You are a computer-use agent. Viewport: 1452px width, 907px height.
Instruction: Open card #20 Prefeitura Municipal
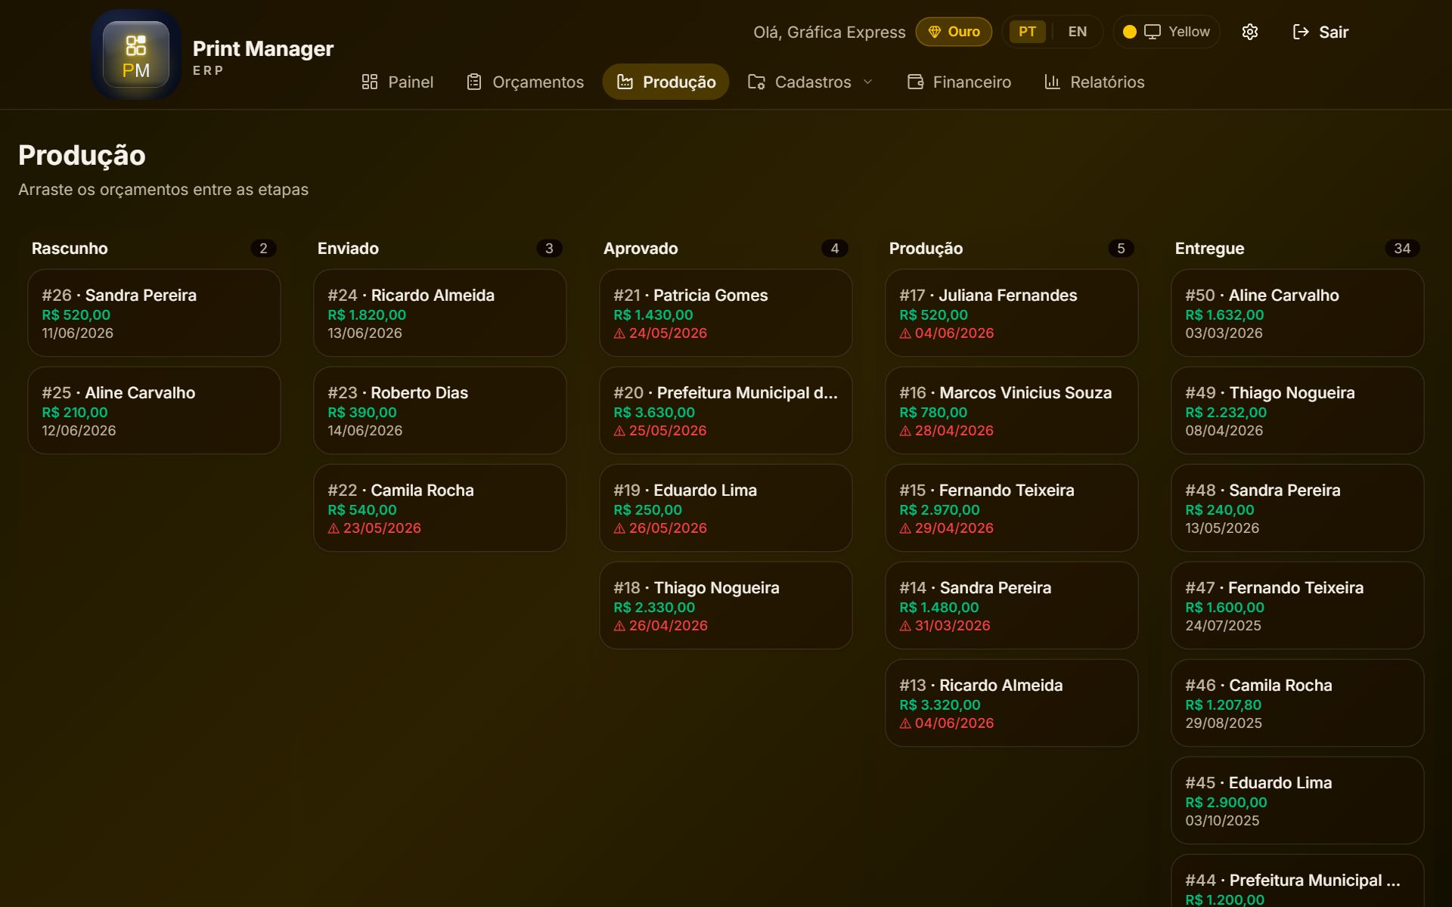[x=726, y=410]
